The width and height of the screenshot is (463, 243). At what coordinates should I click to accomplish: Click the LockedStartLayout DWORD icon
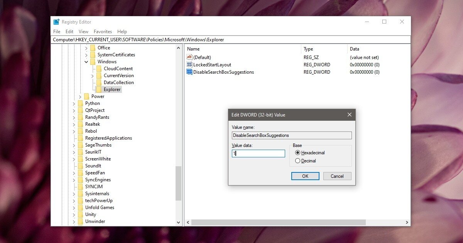[189, 64]
